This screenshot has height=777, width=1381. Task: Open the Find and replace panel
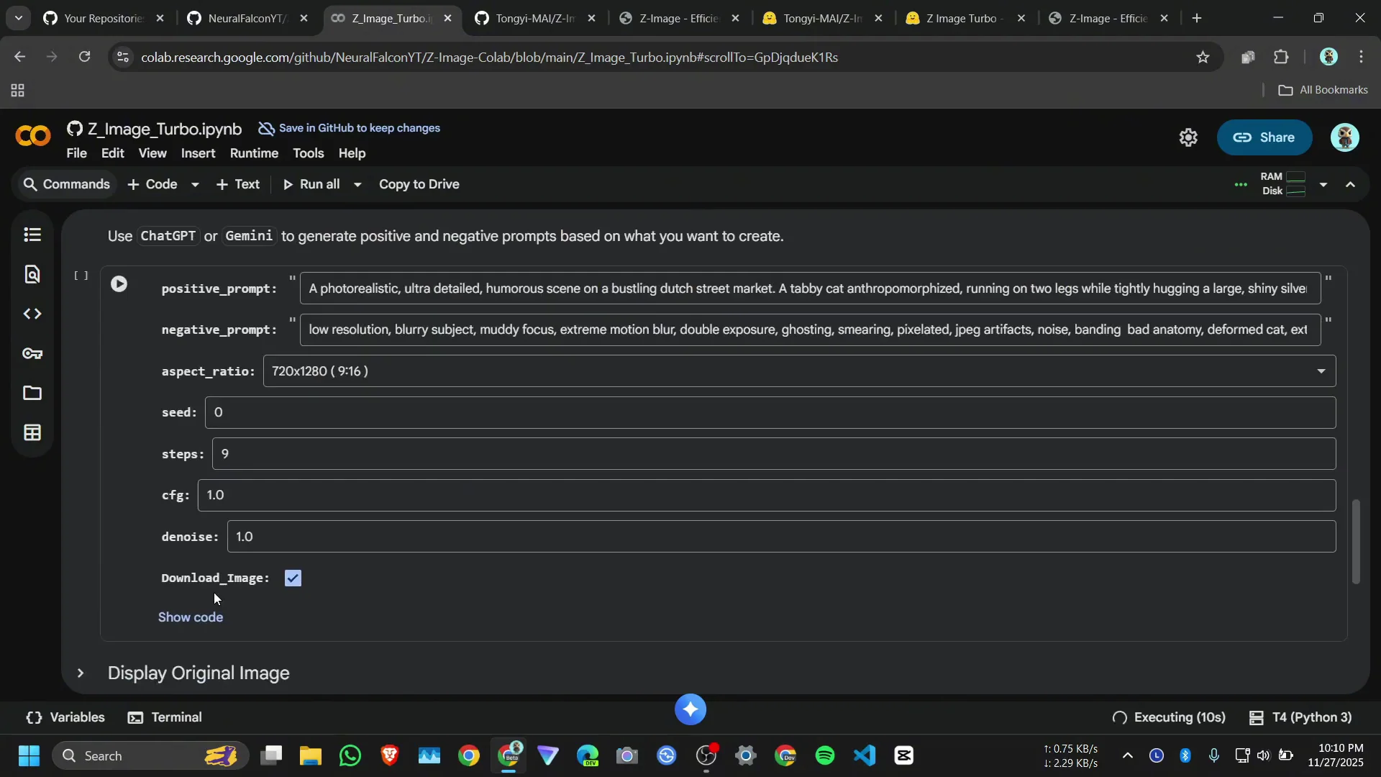(32, 274)
